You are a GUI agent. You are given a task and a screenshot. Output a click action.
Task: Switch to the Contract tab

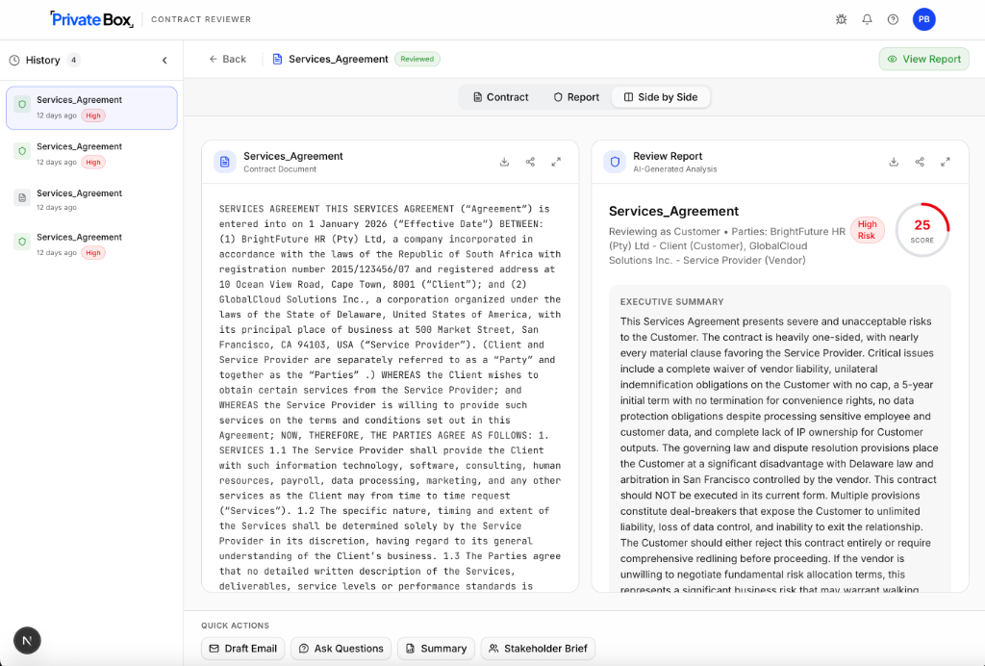click(x=501, y=97)
